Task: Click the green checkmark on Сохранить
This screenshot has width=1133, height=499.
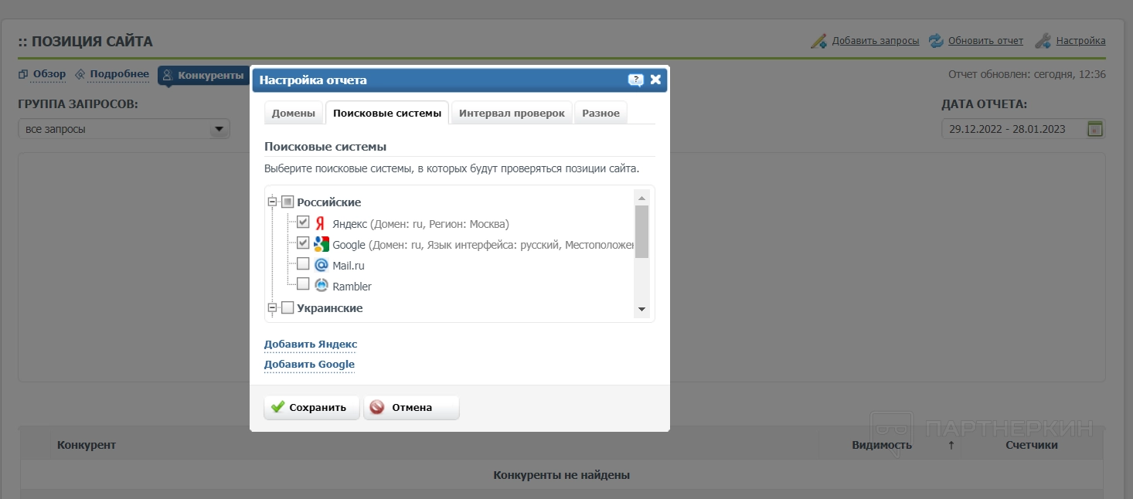Action: click(x=278, y=407)
